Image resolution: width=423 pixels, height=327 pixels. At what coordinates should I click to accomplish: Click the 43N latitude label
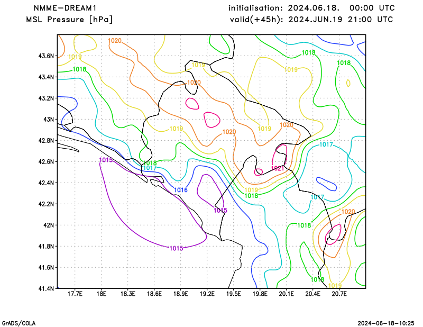[49, 120]
